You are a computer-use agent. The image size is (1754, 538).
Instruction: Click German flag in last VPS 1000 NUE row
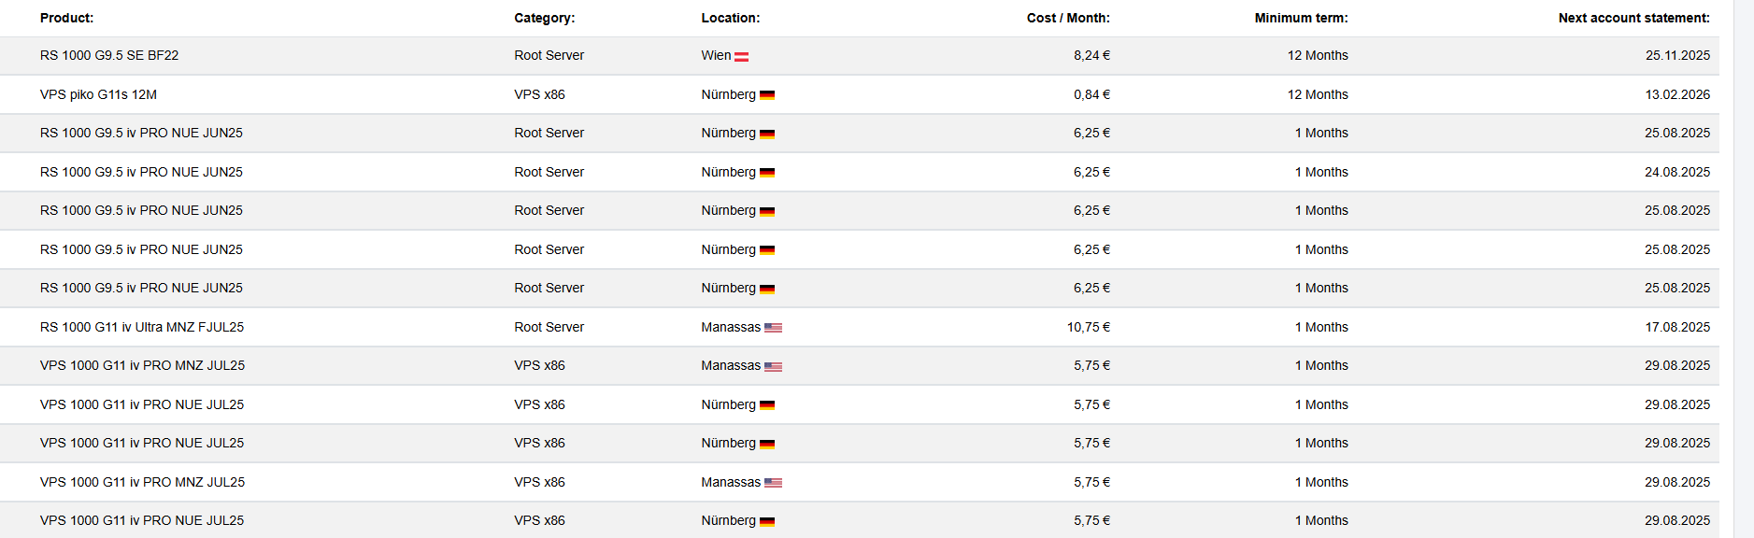click(x=767, y=522)
